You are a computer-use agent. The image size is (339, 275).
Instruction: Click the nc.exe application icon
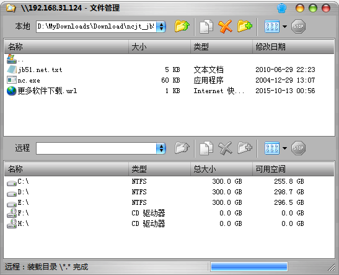click(x=12, y=80)
